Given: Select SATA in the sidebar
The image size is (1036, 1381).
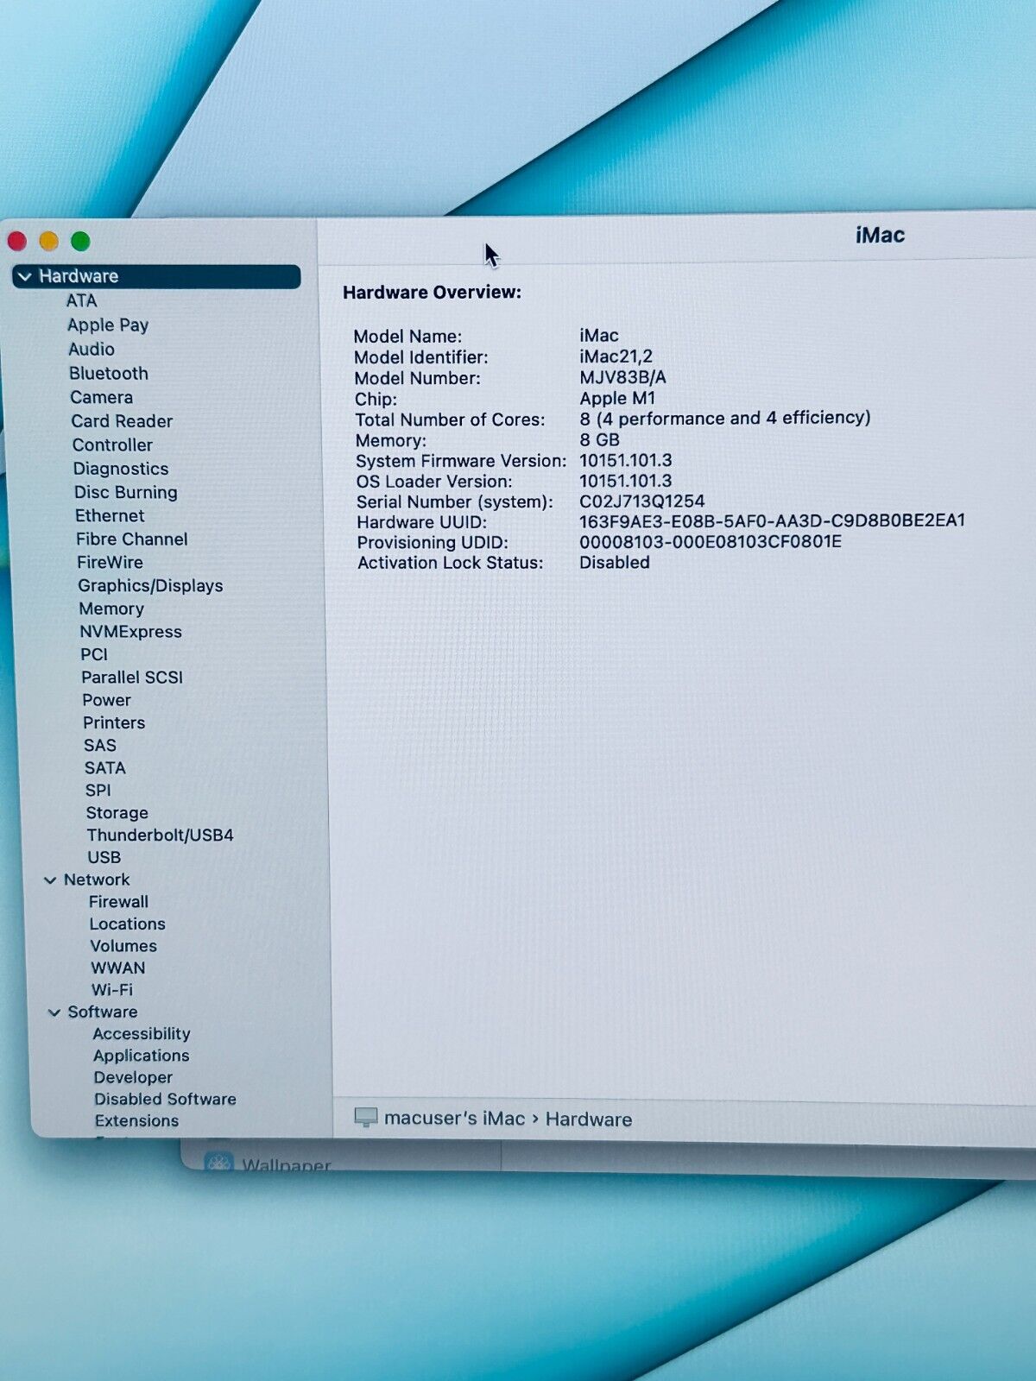Looking at the screenshot, I should (x=105, y=767).
